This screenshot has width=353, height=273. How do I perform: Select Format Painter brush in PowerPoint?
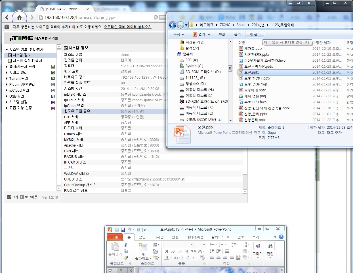click(126, 258)
